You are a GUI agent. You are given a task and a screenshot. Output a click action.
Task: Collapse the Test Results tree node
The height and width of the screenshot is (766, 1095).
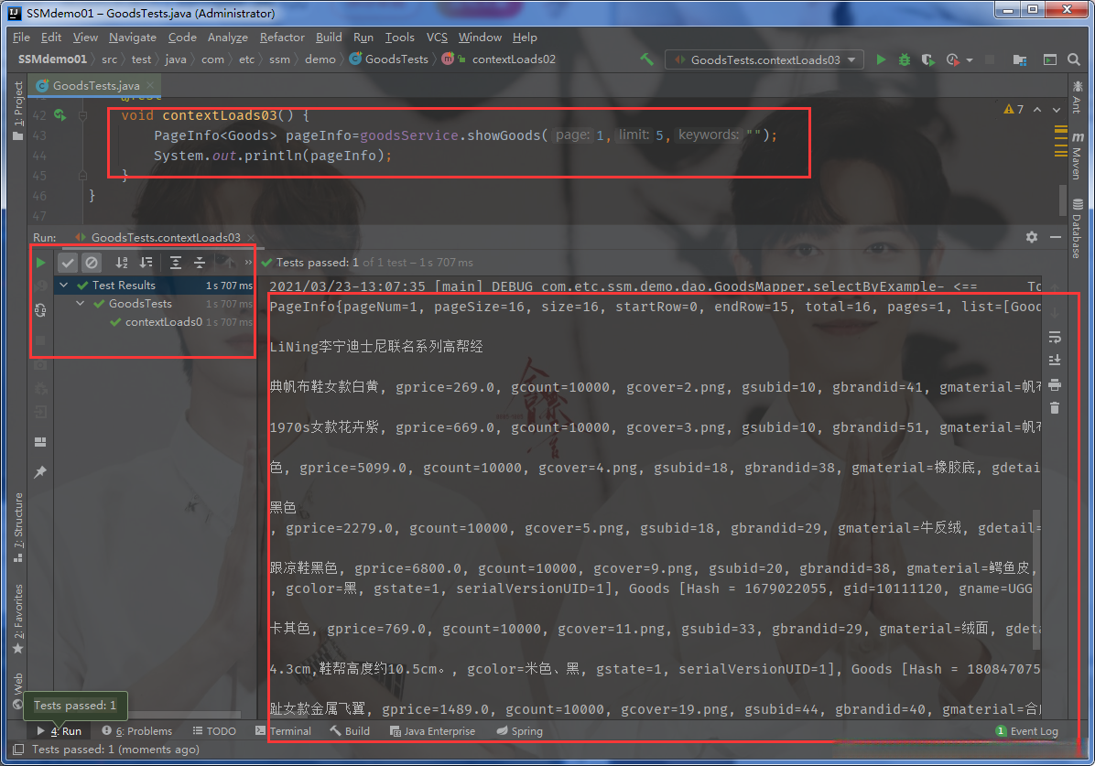pyautogui.click(x=63, y=285)
